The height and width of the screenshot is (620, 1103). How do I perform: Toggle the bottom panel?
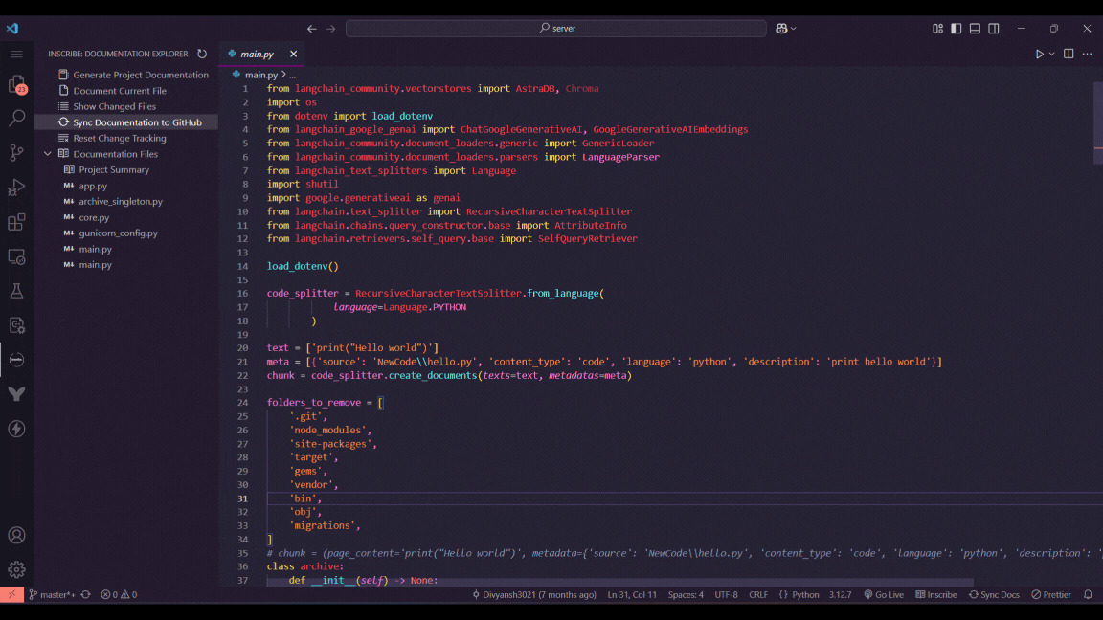click(975, 29)
